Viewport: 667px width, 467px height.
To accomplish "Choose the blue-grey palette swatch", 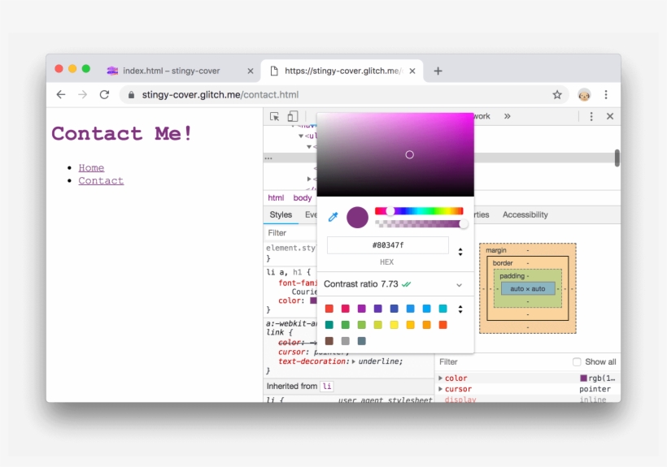I will tap(362, 341).
